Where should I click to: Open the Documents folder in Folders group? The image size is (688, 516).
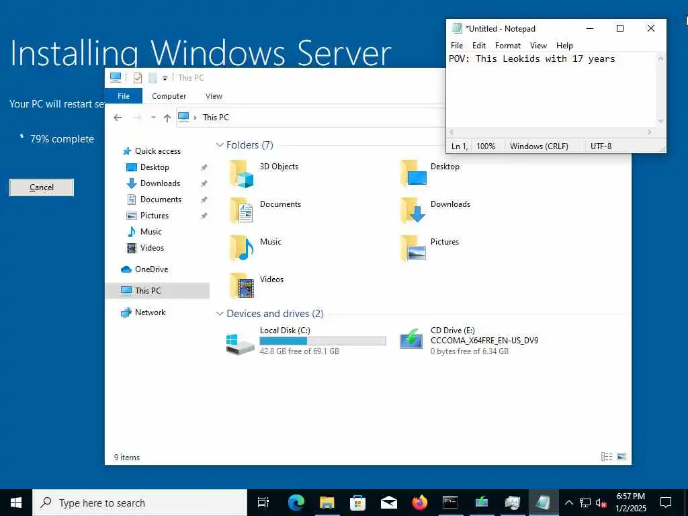pos(265,210)
